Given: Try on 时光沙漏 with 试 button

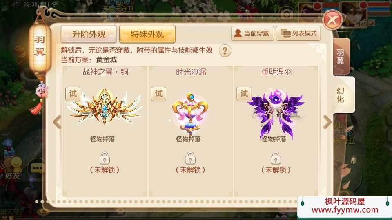Looking at the screenshot, I should [158, 94].
